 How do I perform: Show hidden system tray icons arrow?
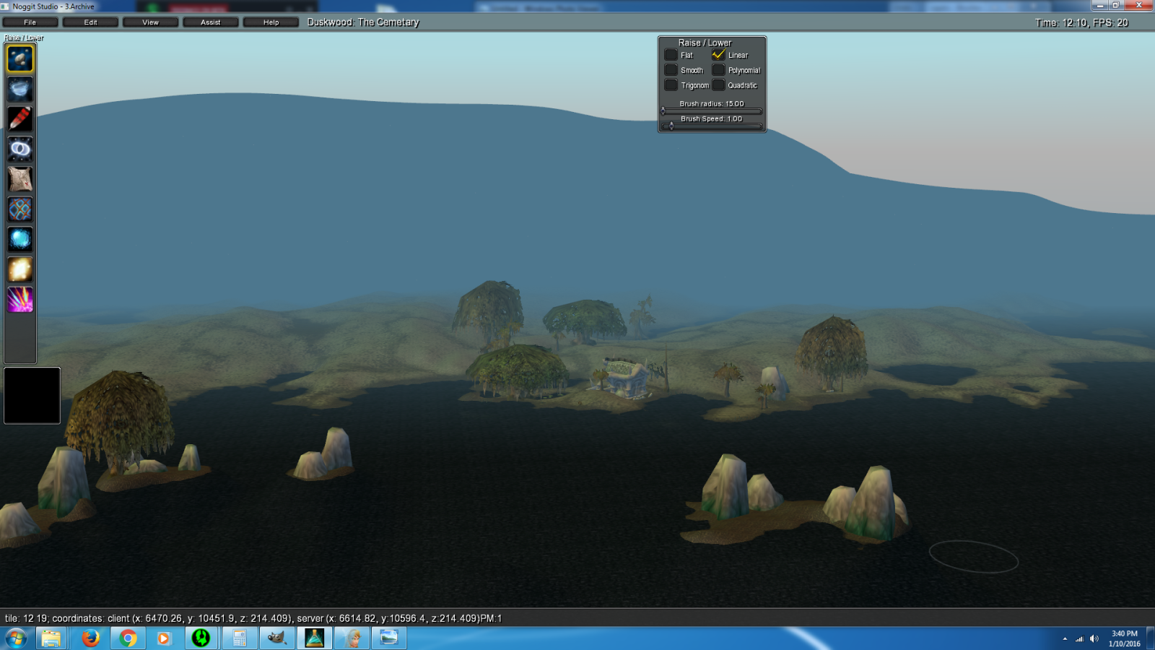point(1065,639)
